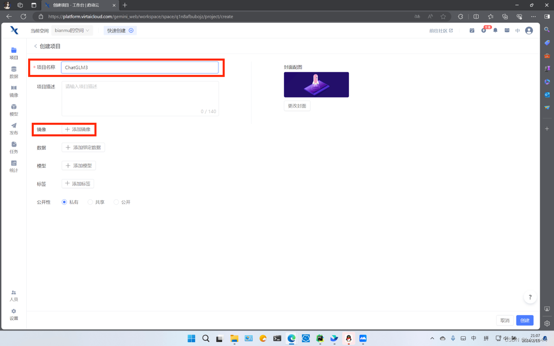Click 更改封面 button
The width and height of the screenshot is (554, 346).
[297, 106]
